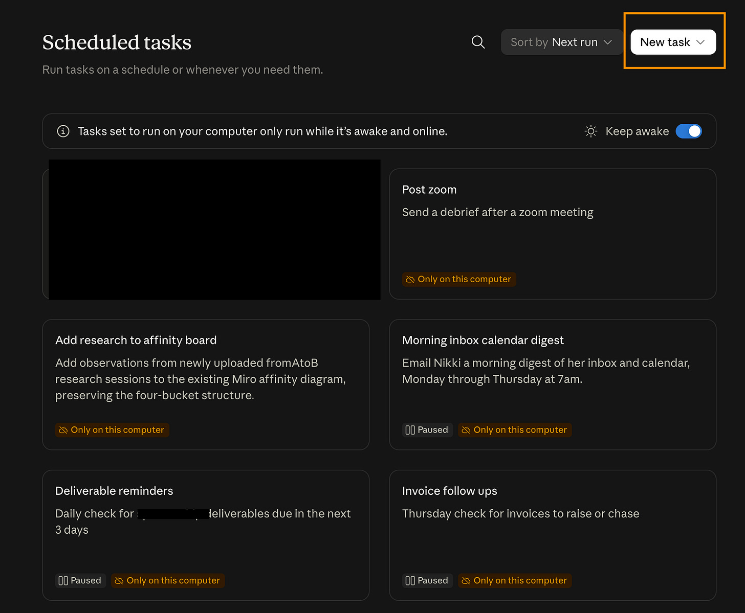This screenshot has height=613, width=745.
Task: Open the Deliverable reminders task
Action: pos(206,535)
